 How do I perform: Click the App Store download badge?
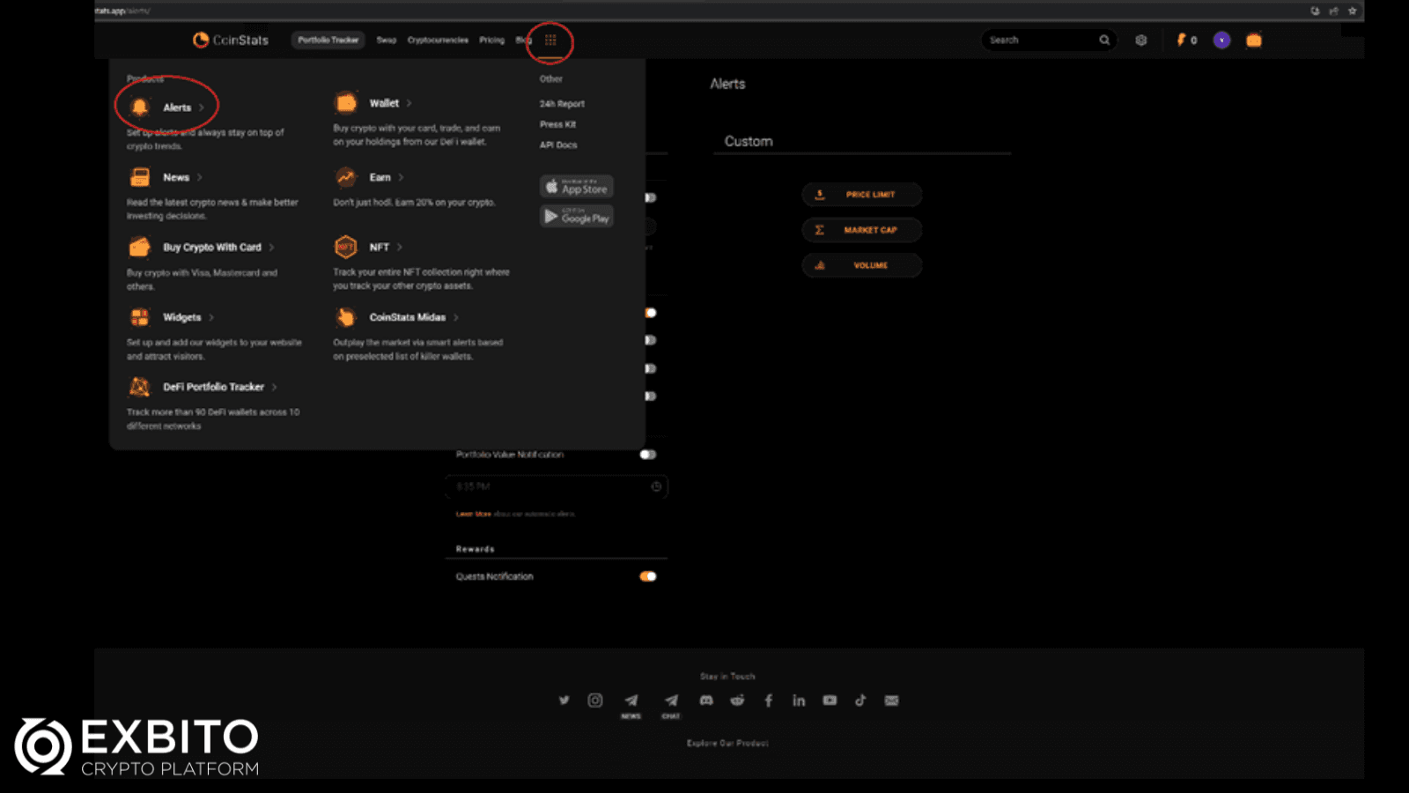coord(577,187)
